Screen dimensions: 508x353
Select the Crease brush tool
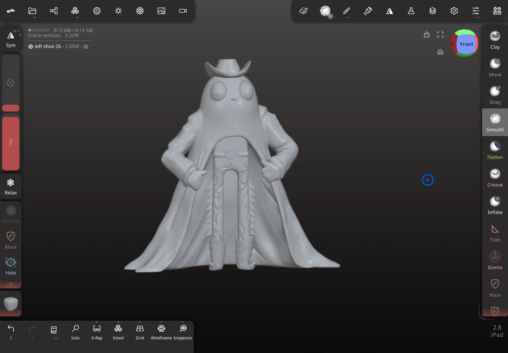(x=495, y=178)
